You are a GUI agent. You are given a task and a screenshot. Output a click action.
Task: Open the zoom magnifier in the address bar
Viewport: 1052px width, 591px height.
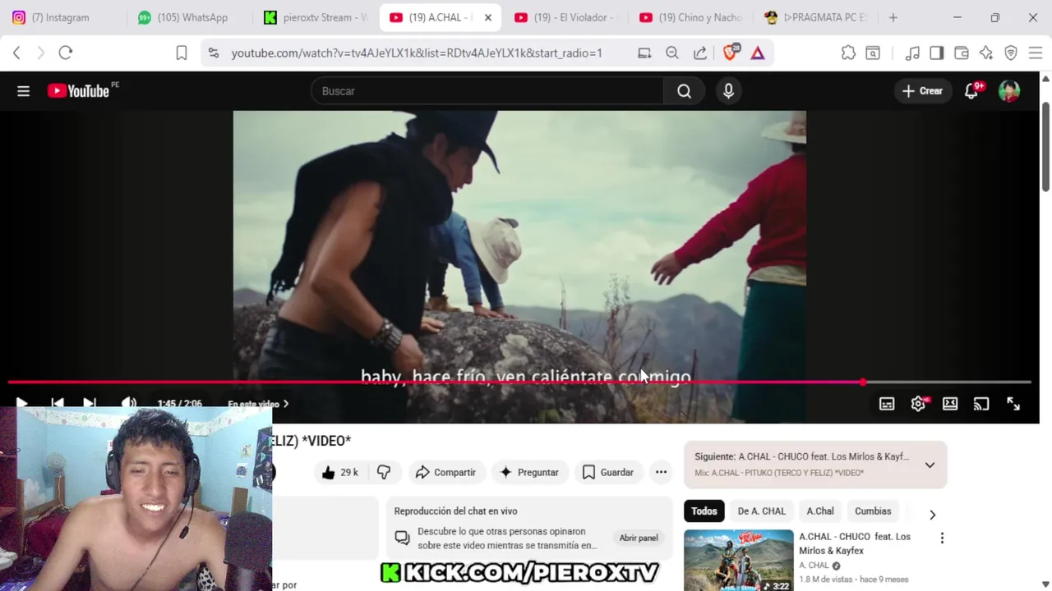pyautogui.click(x=672, y=53)
